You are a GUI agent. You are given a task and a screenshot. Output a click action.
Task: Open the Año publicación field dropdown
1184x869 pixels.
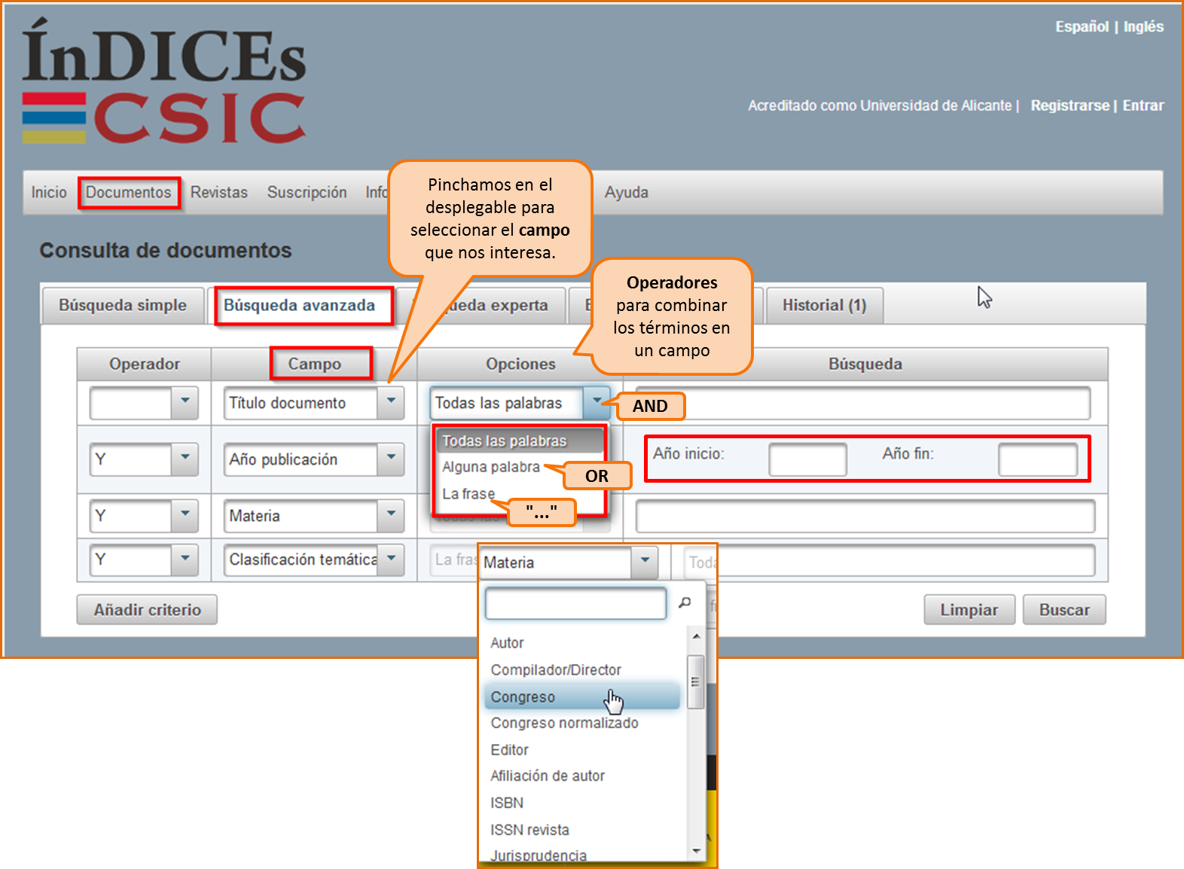pyautogui.click(x=391, y=459)
